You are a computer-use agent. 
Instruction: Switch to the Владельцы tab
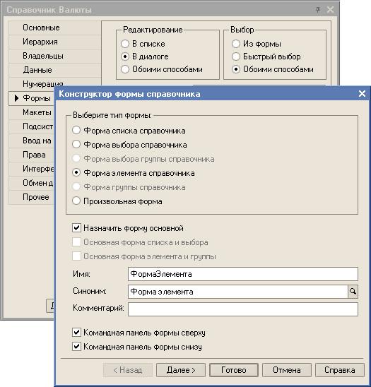[54, 56]
